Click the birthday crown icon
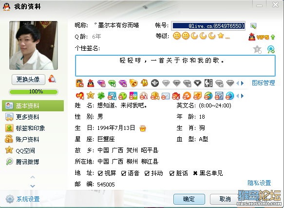This screenshot has height=208, width=284. pyautogui.click(x=143, y=128)
